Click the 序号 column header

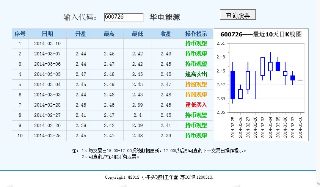coord(20,34)
